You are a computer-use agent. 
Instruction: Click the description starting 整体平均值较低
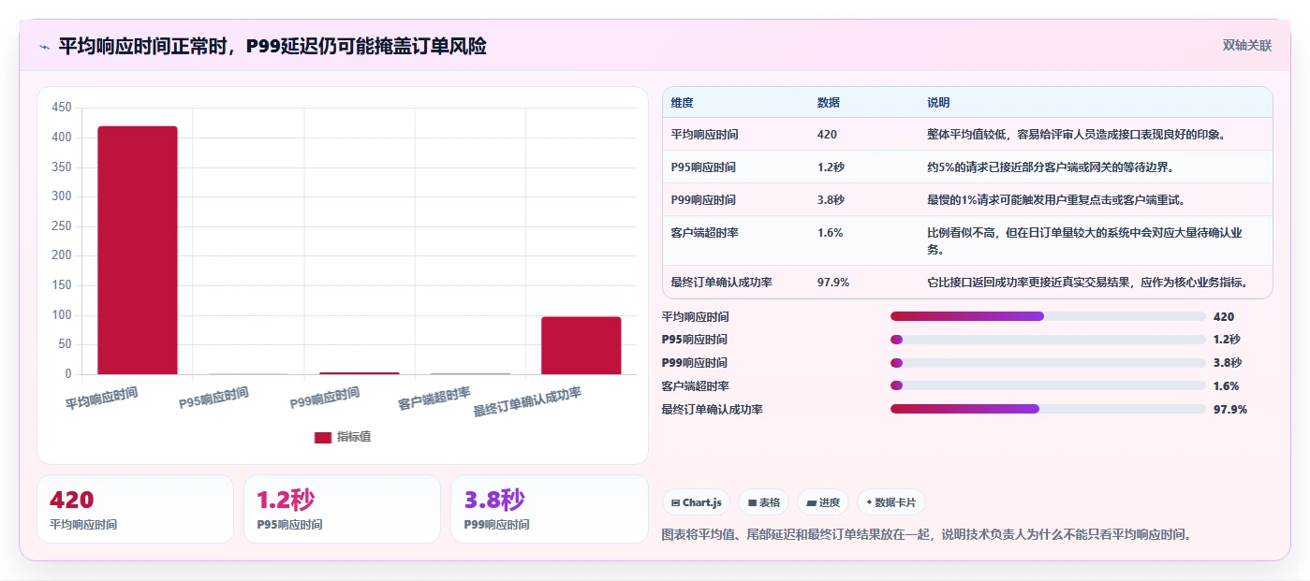coord(1076,135)
